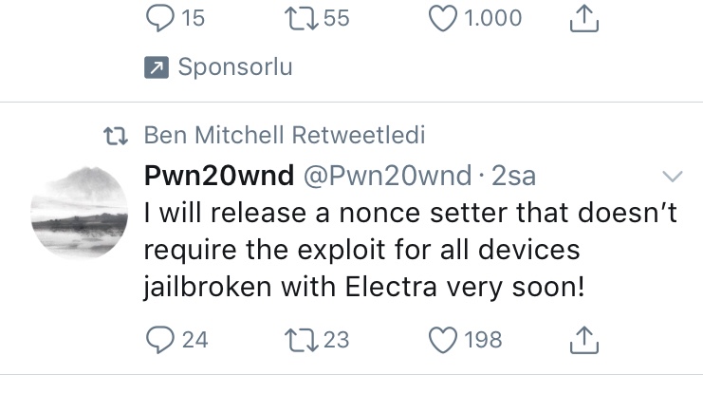Viewport: 703px width, 394px height.
Task: Open Ben Mitchell Retweetledi link
Action: click(285, 136)
